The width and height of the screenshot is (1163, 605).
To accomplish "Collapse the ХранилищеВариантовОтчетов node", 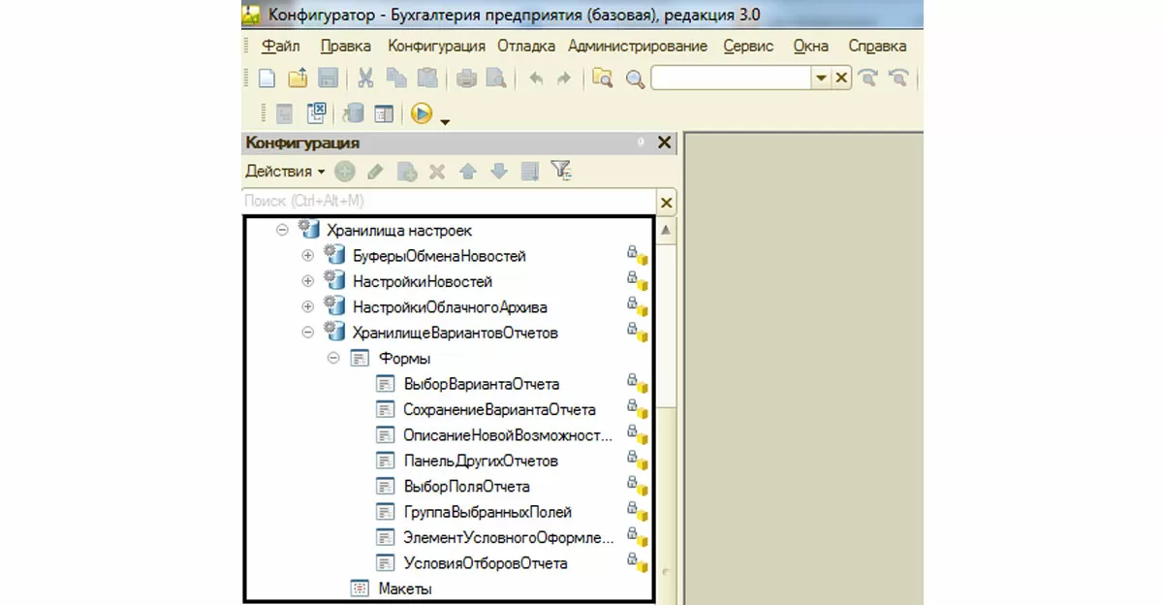I will point(308,333).
